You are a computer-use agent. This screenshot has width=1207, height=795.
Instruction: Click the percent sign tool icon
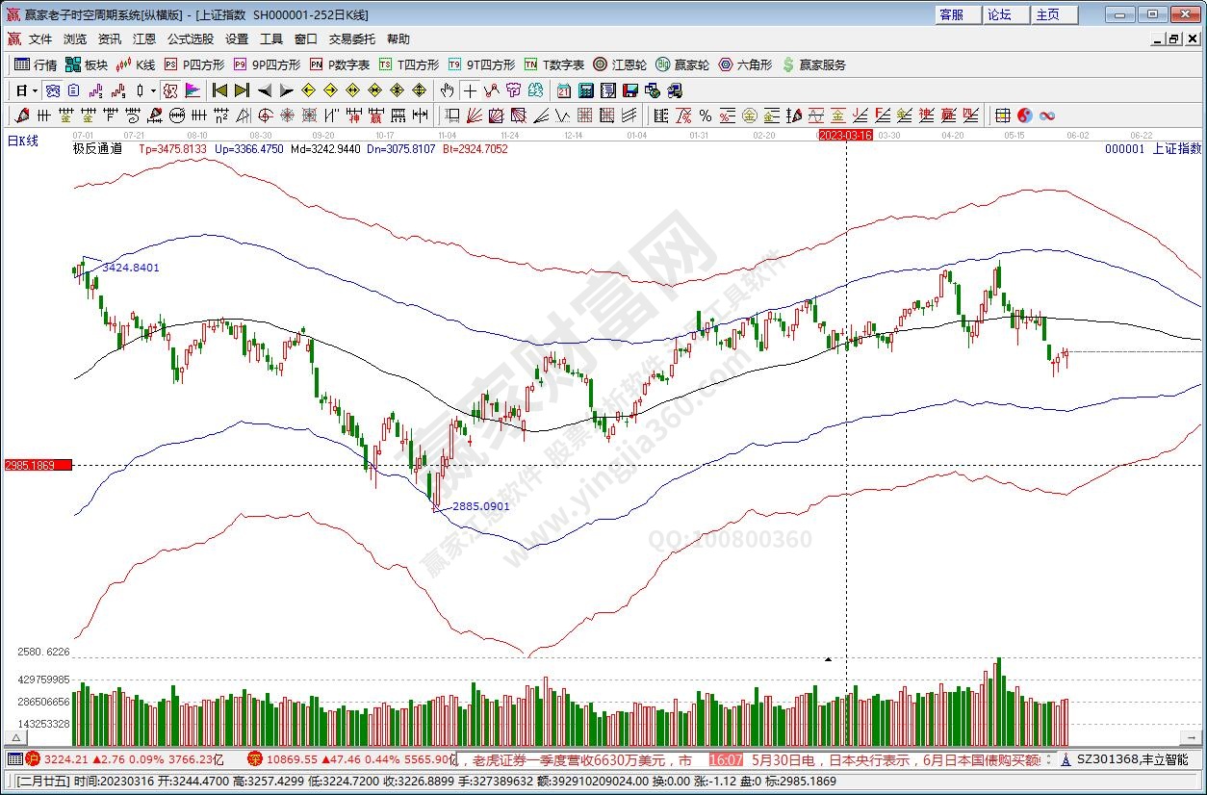(706, 115)
